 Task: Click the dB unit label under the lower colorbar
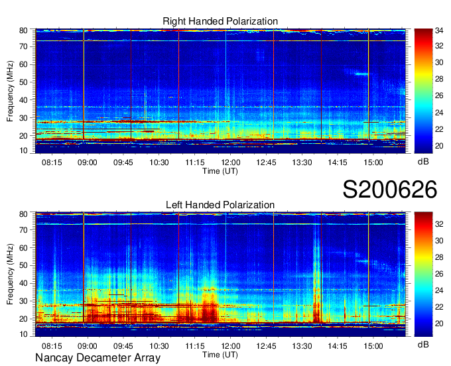pyautogui.click(x=423, y=344)
